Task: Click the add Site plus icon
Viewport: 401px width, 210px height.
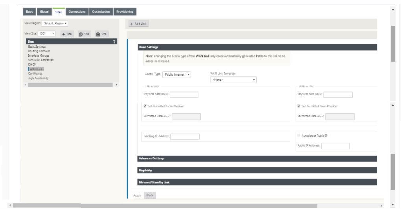Action: [67, 34]
